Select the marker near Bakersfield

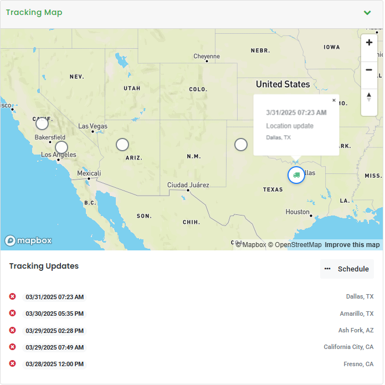61,147
